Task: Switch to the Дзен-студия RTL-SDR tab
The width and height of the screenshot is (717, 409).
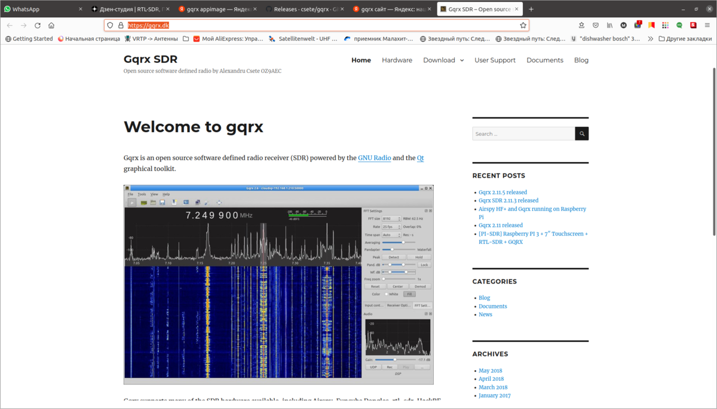Action: point(130,9)
